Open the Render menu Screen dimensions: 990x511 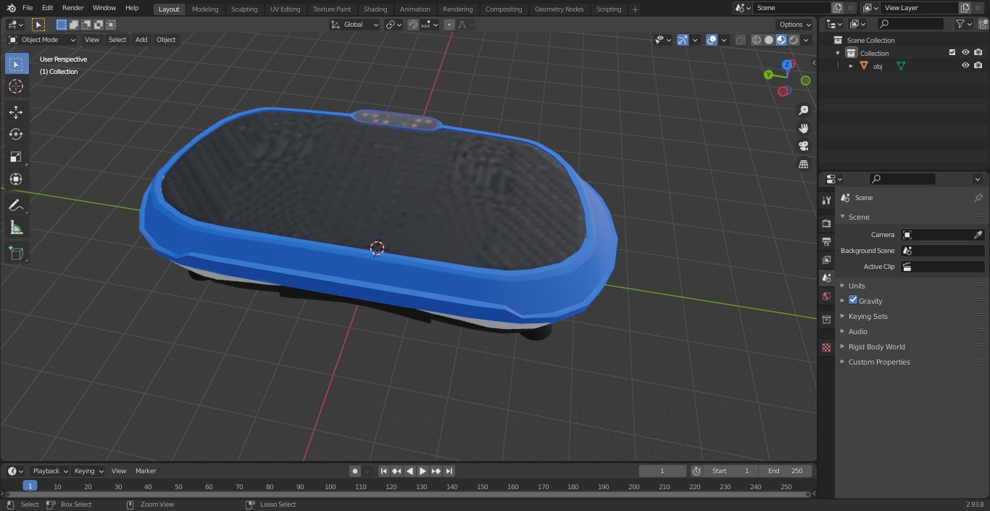tap(72, 8)
